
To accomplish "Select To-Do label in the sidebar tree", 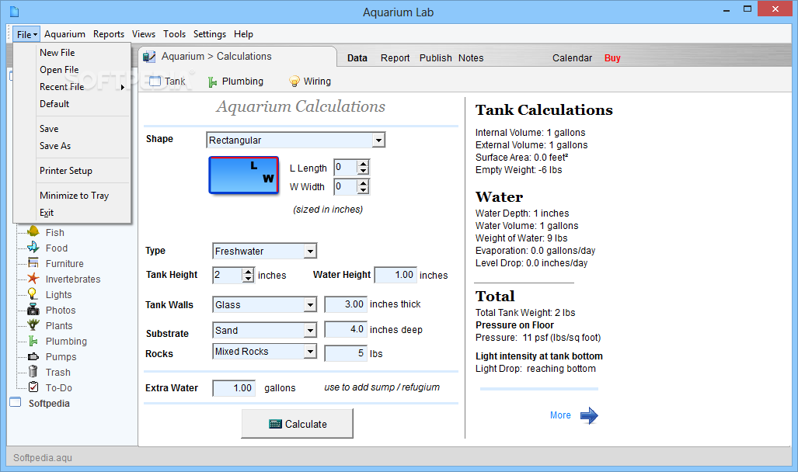I will 58,387.
